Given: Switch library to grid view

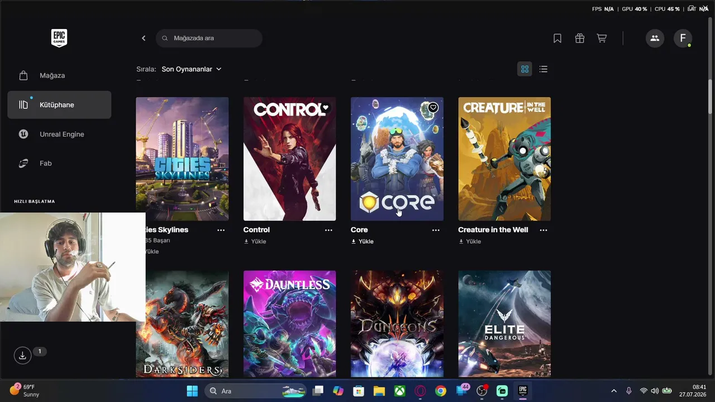Looking at the screenshot, I should tap(525, 69).
